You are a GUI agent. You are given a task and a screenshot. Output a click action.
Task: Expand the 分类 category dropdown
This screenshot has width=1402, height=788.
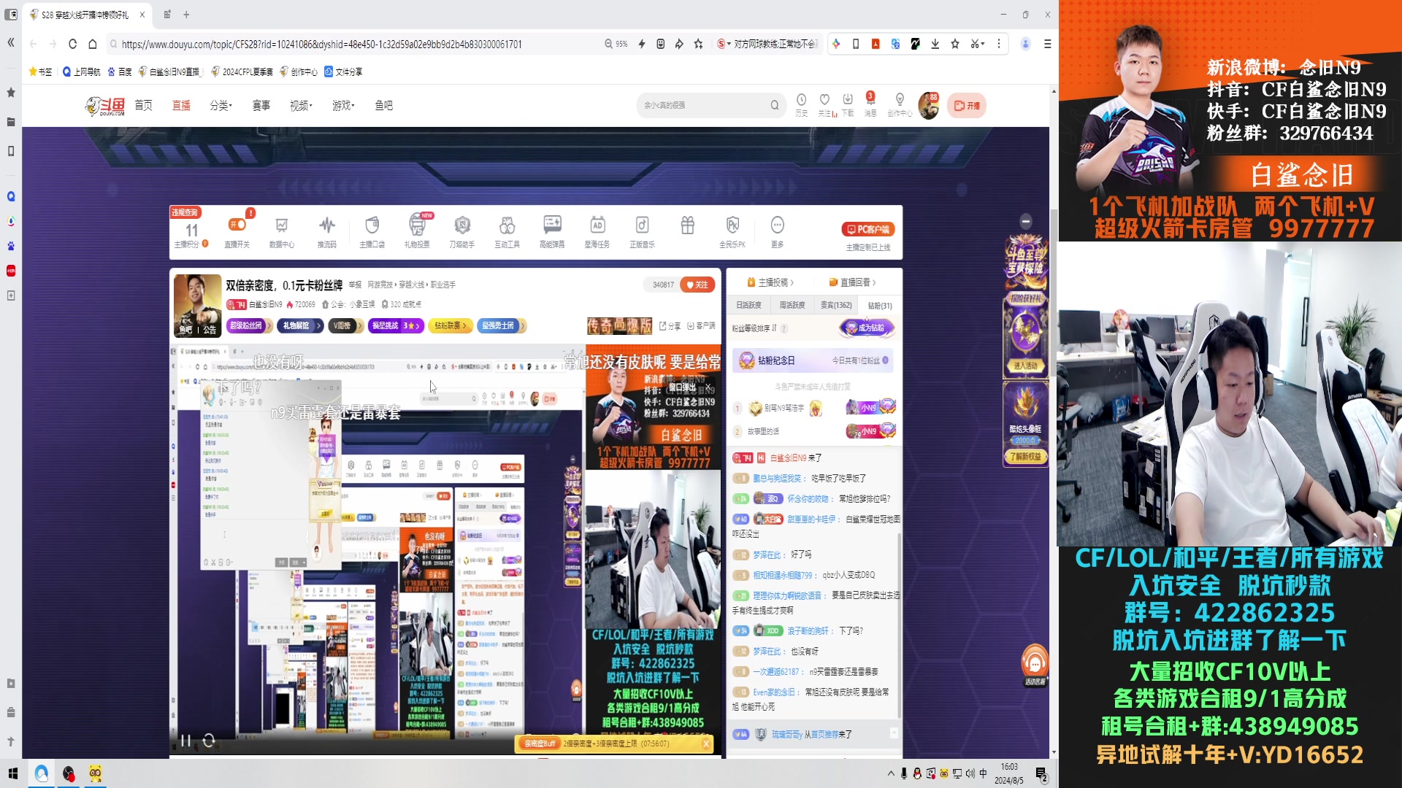[221, 106]
